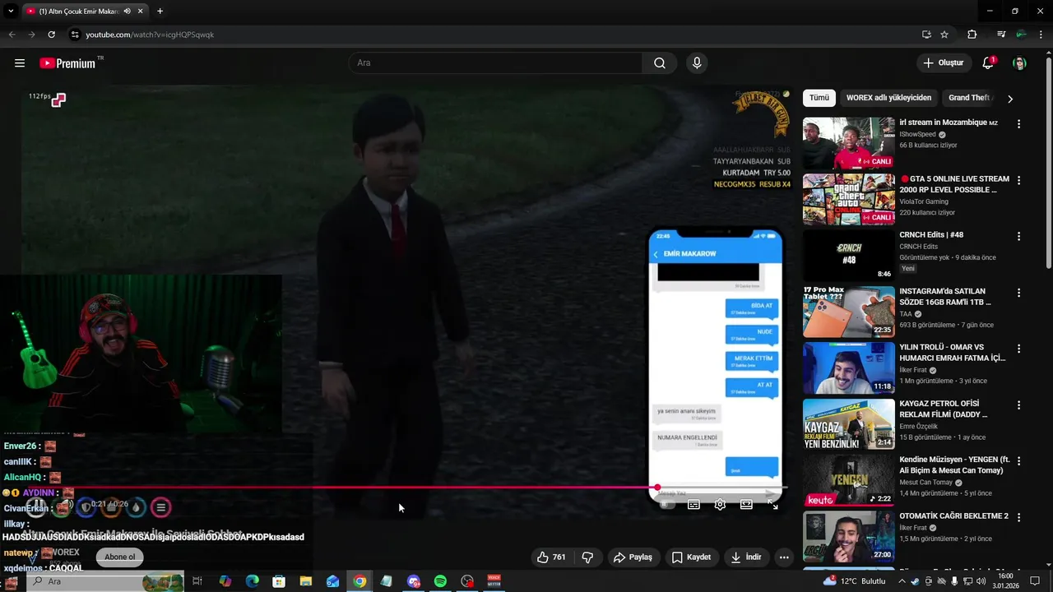Open the notifications bell
This screenshot has height=592, width=1053.
(x=988, y=63)
